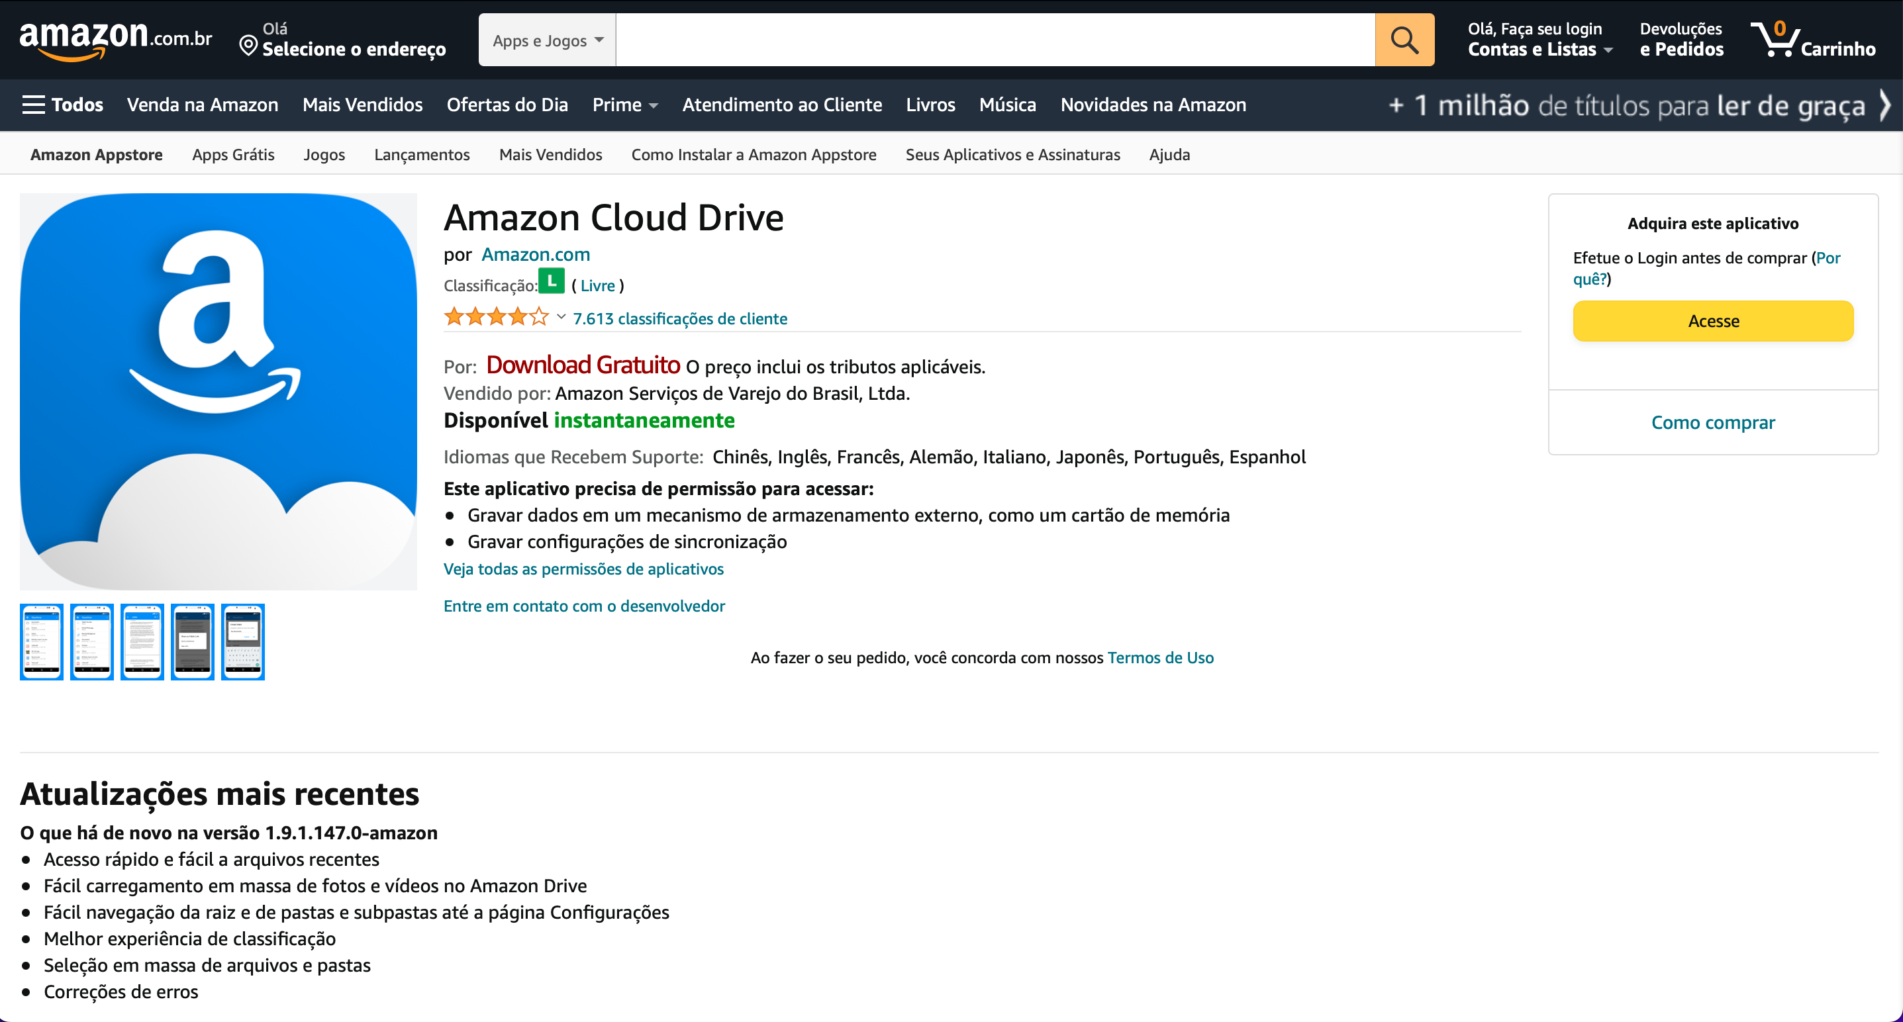Click the Download Gratuito price text
This screenshot has height=1022, width=1903.
coord(583,364)
